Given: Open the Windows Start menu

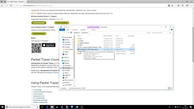Looking at the screenshot, I should coord(2,107).
